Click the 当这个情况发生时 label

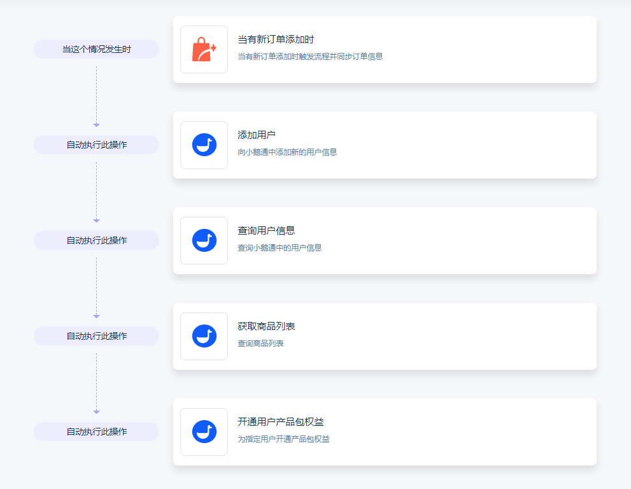[96, 49]
